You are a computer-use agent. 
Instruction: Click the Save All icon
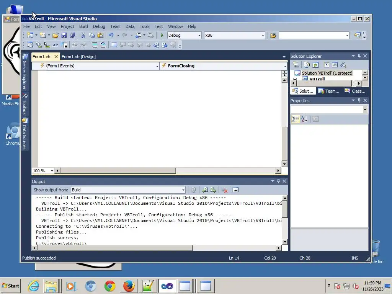point(72,35)
